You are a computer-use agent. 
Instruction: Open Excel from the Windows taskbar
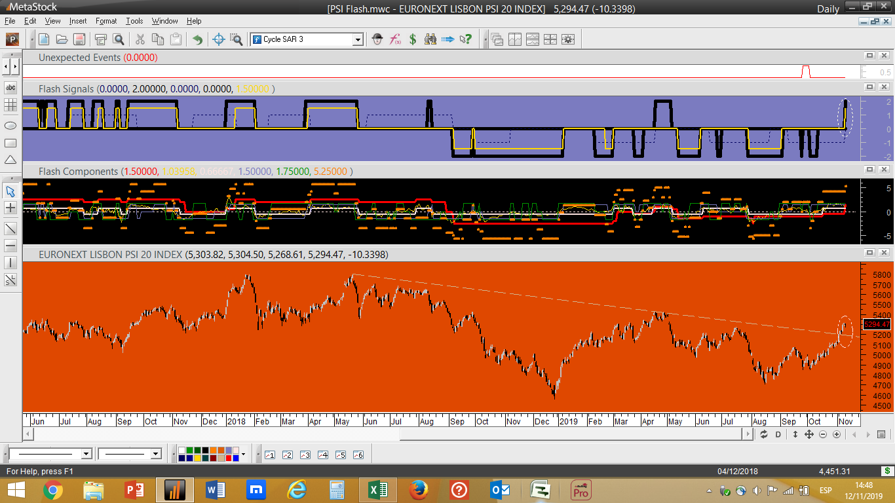click(x=377, y=490)
